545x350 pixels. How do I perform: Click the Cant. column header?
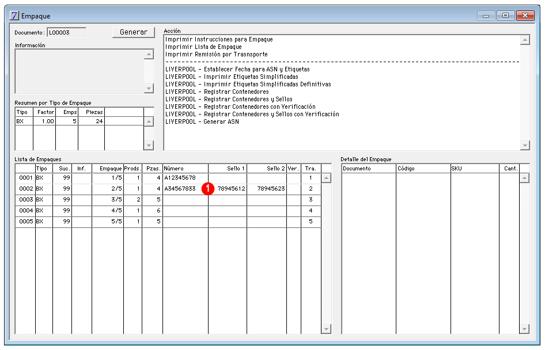click(x=509, y=169)
